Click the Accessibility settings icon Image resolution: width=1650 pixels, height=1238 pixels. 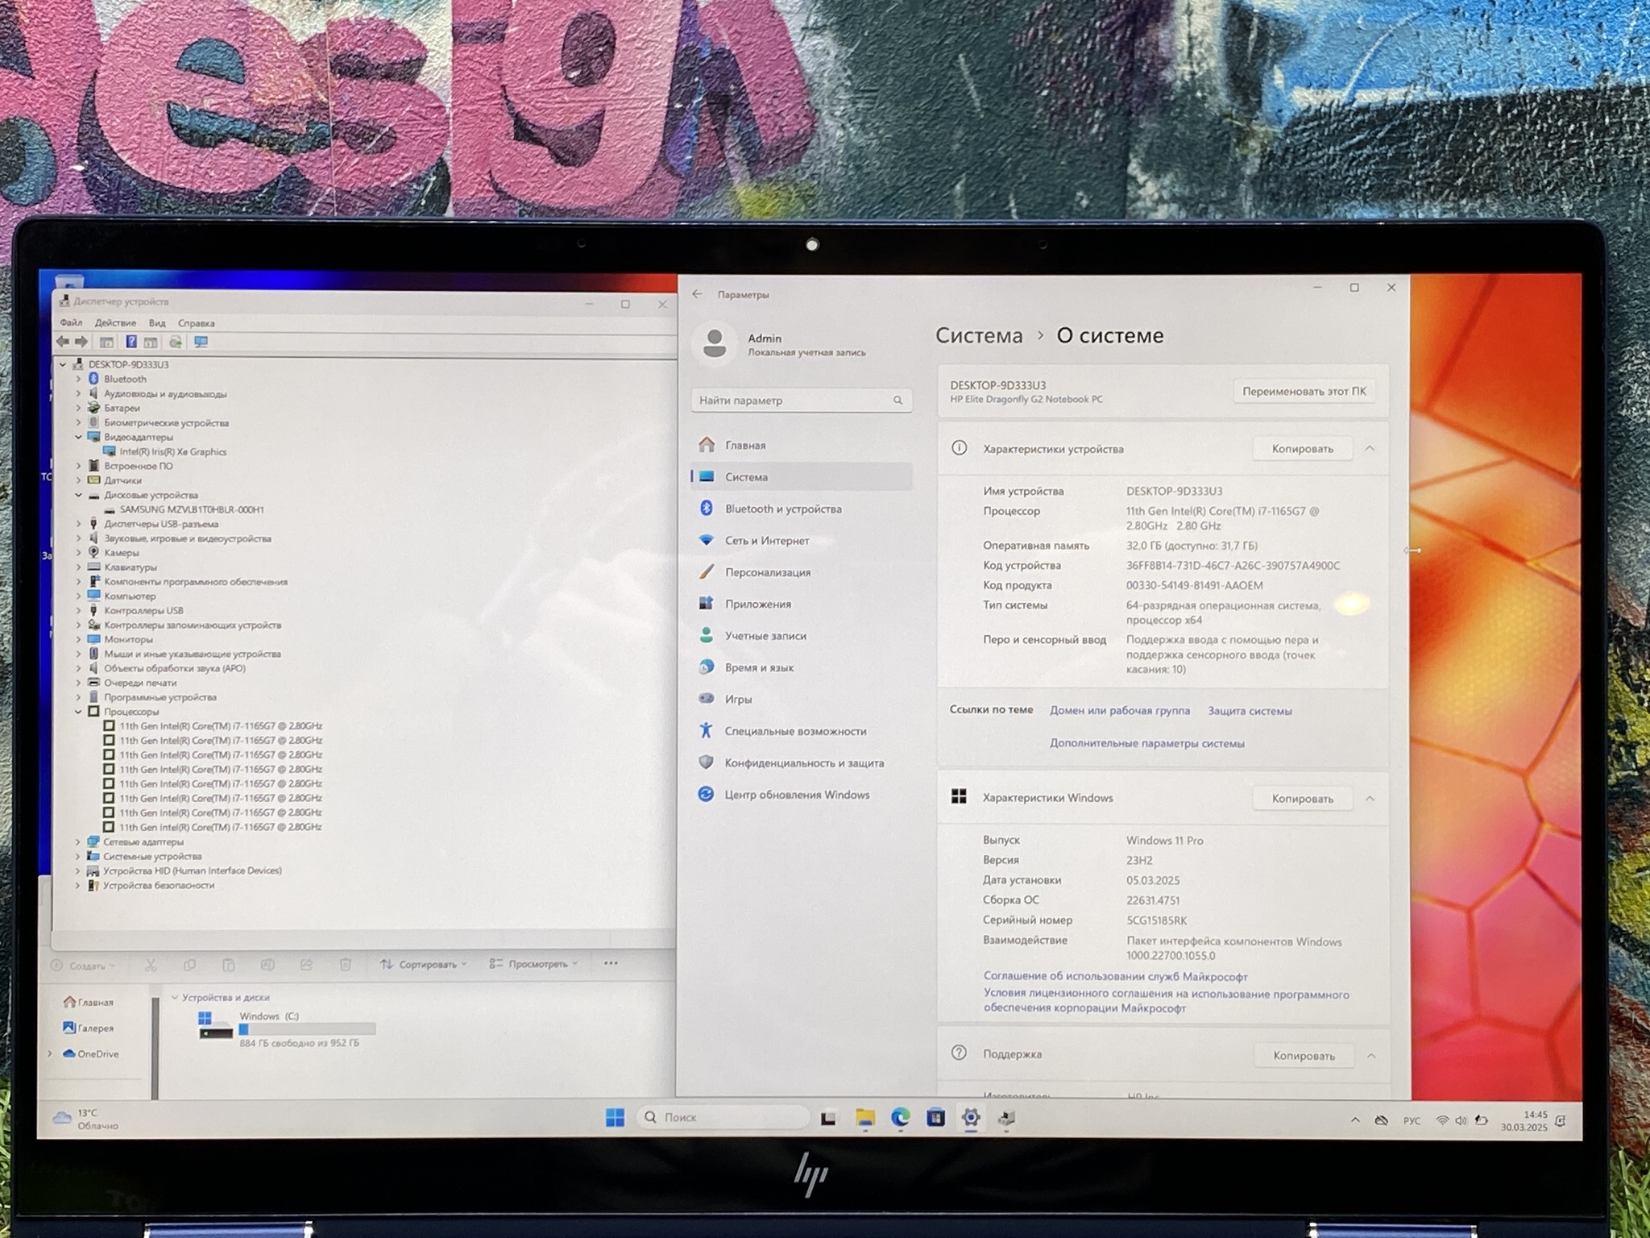[707, 730]
